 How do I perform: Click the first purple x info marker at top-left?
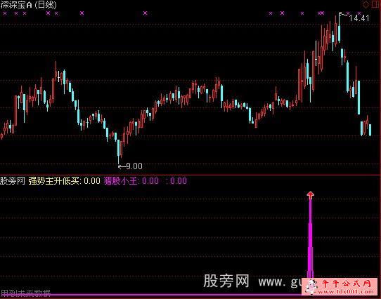point(5,13)
